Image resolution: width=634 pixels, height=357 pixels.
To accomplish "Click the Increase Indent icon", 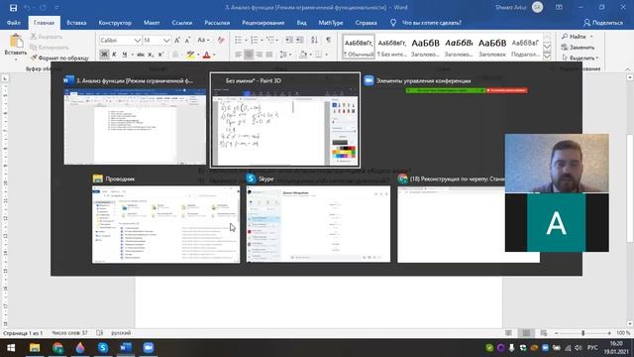I will 299,40.
